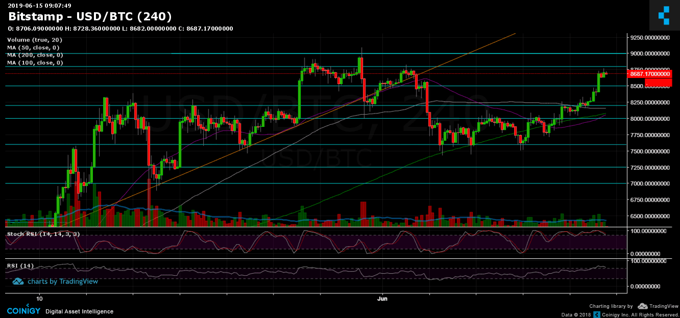Expand the Stoch RSI (14, 14, 3, 3) label
The image size is (680, 318).
coord(43,234)
